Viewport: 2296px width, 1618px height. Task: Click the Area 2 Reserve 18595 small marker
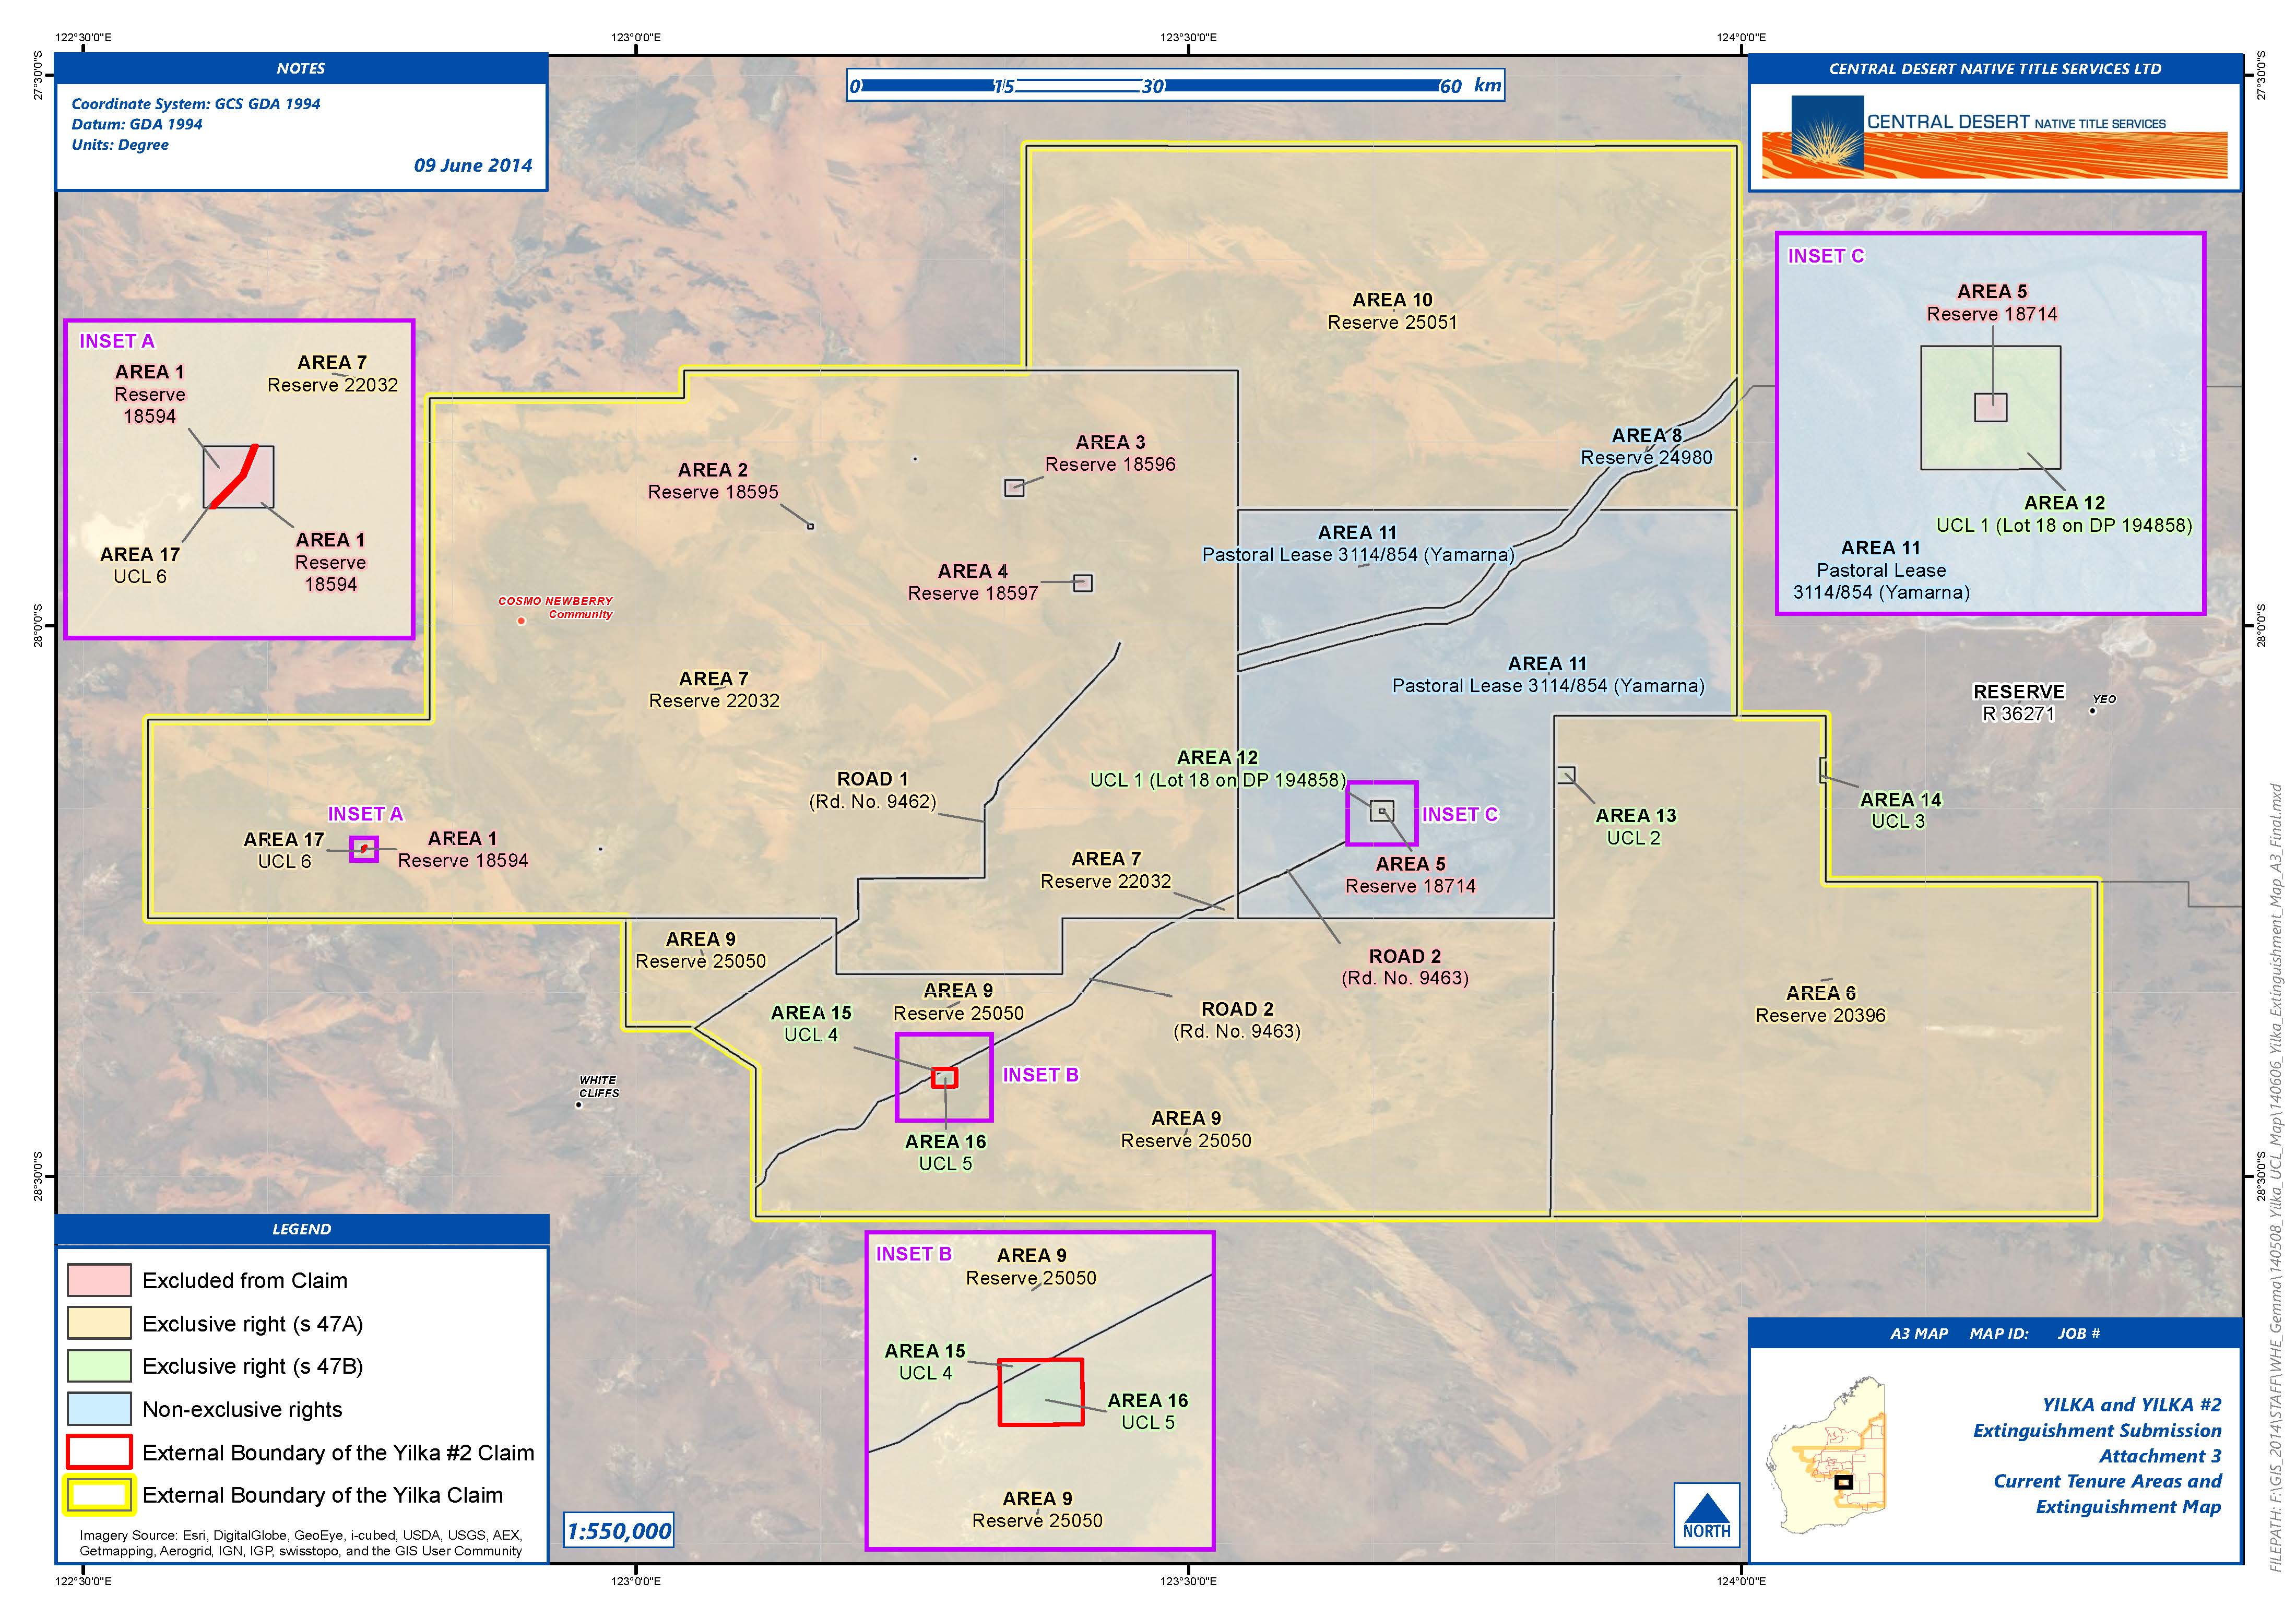tap(810, 526)
